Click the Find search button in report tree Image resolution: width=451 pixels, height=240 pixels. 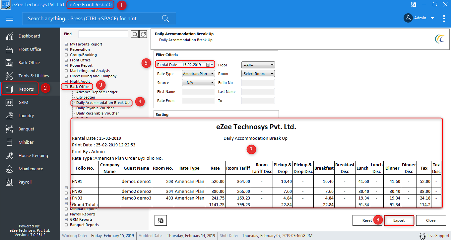pos(135,34)
